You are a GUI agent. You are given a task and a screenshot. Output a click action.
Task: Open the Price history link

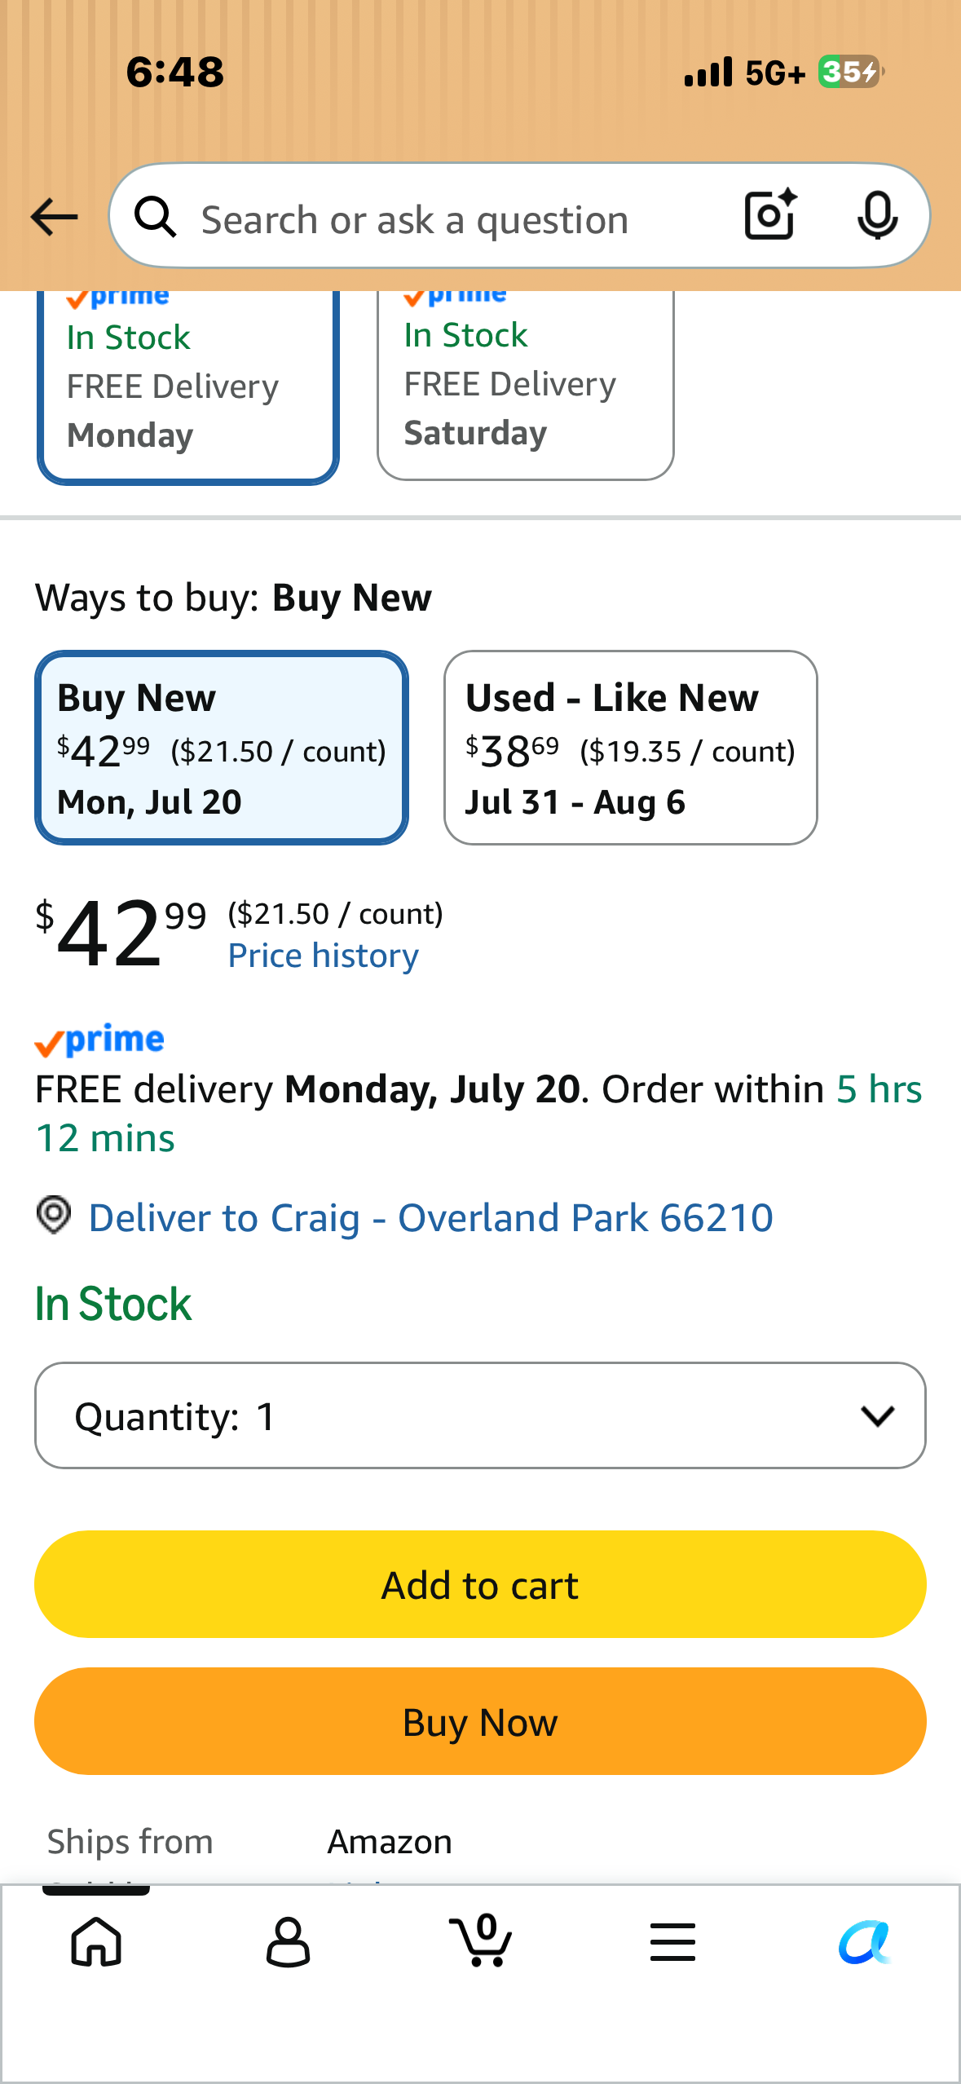tap(324, 956)
